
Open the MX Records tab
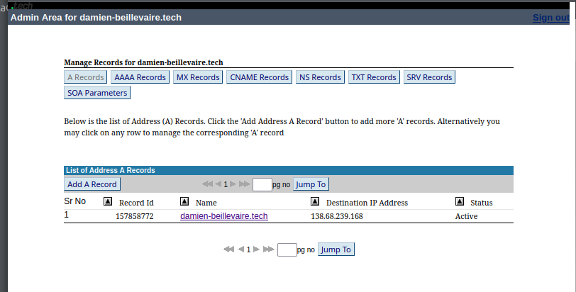click(197, 77)
